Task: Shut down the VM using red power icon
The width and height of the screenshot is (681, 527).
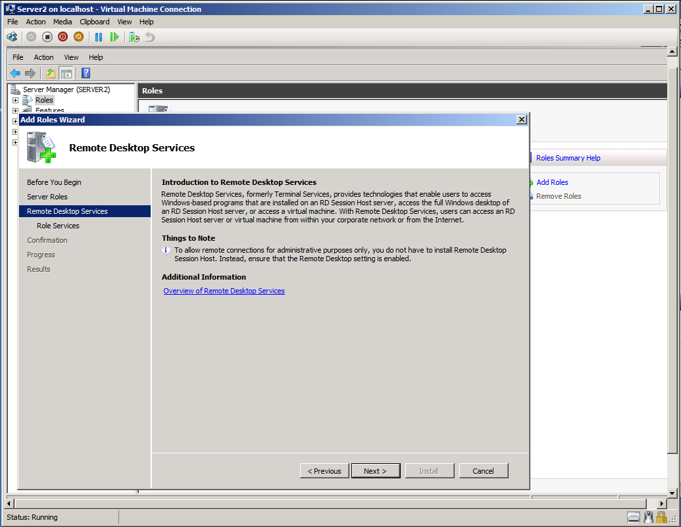Action: point(63,38)
